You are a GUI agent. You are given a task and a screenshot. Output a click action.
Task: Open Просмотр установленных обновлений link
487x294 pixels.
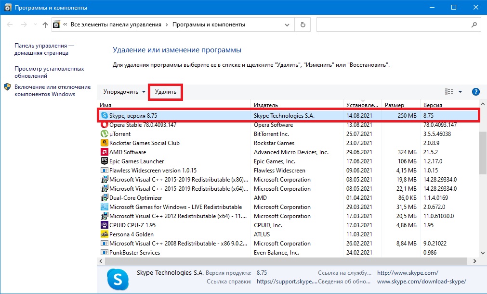click(49, 72)
